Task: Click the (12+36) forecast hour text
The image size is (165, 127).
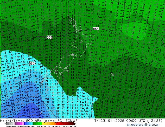Action: coord(155,121)
